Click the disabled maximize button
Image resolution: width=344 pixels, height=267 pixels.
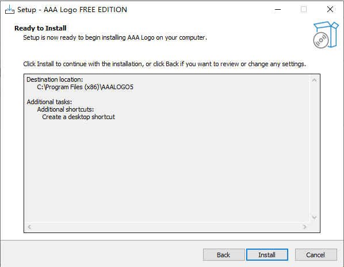(304, 9)
